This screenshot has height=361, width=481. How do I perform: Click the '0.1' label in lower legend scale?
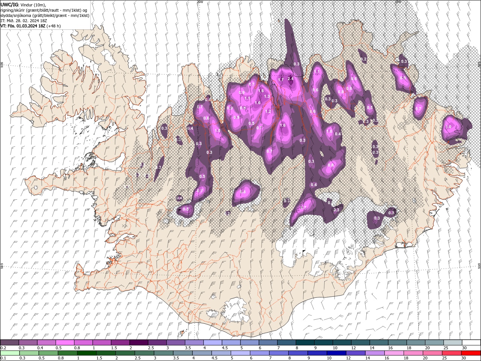tap(3, 358)
